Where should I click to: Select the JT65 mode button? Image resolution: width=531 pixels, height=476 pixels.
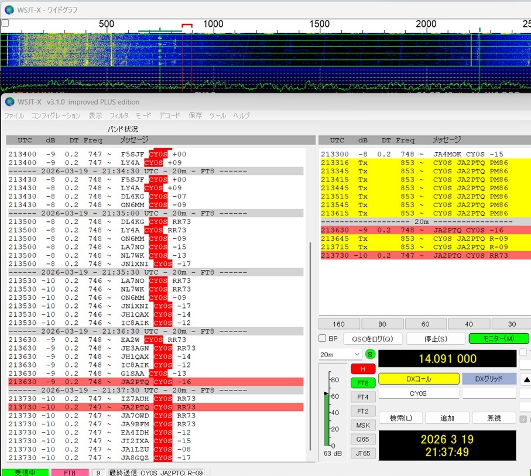tap(363, 453)
